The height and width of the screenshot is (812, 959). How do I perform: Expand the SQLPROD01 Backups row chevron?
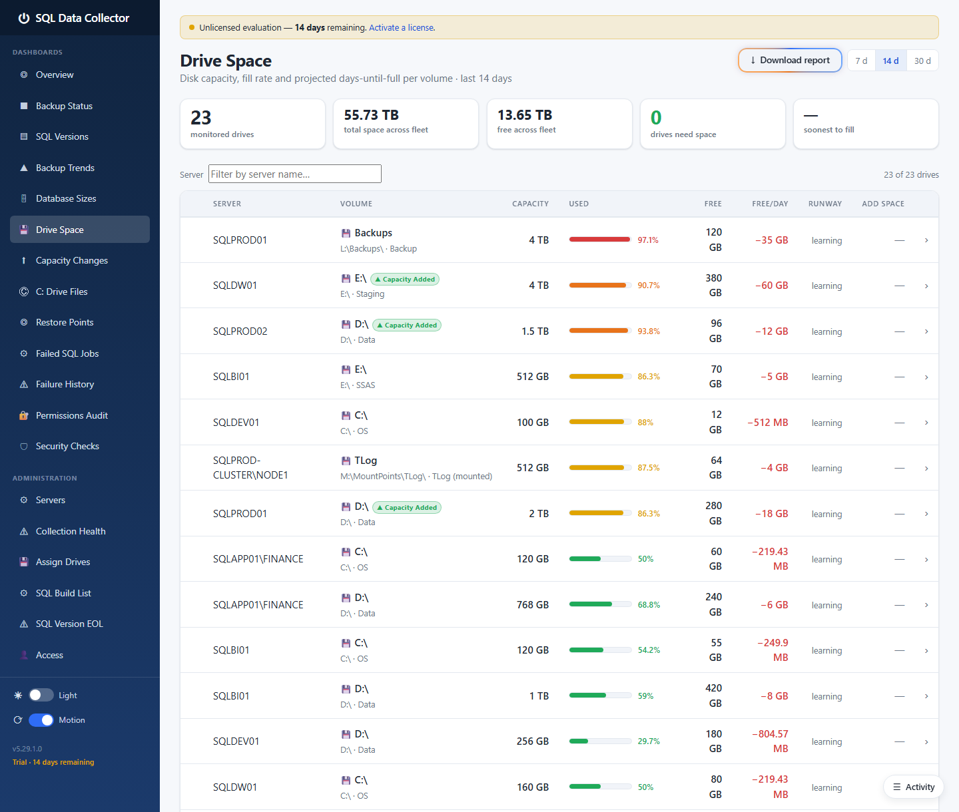(926, 240)
